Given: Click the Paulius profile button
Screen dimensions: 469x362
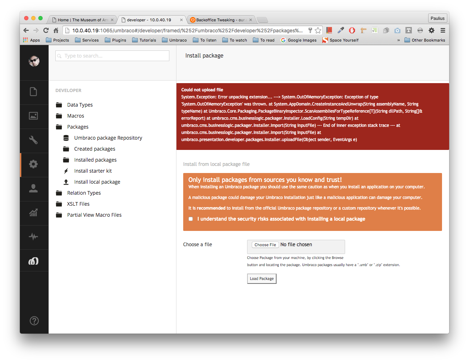Looking at the screenshot, I should coord(437,18).
